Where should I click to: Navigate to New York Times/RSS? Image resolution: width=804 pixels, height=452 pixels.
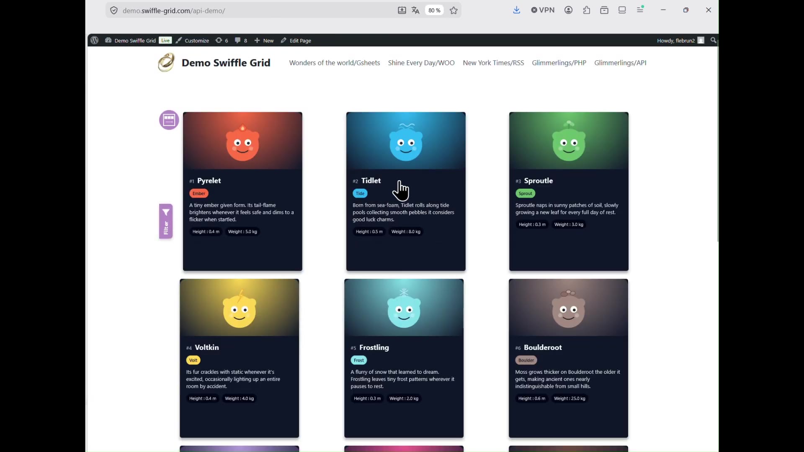pyautogui.click(x=493, y=63)
